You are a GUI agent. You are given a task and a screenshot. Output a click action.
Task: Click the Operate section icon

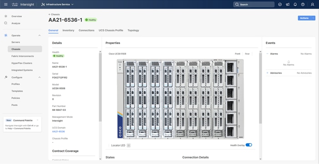6,35
